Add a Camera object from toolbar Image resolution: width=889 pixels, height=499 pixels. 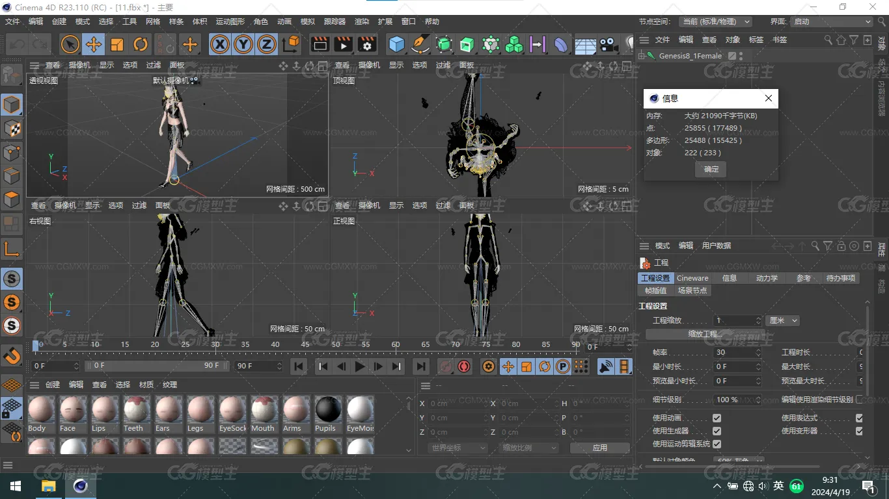[609, 44]
